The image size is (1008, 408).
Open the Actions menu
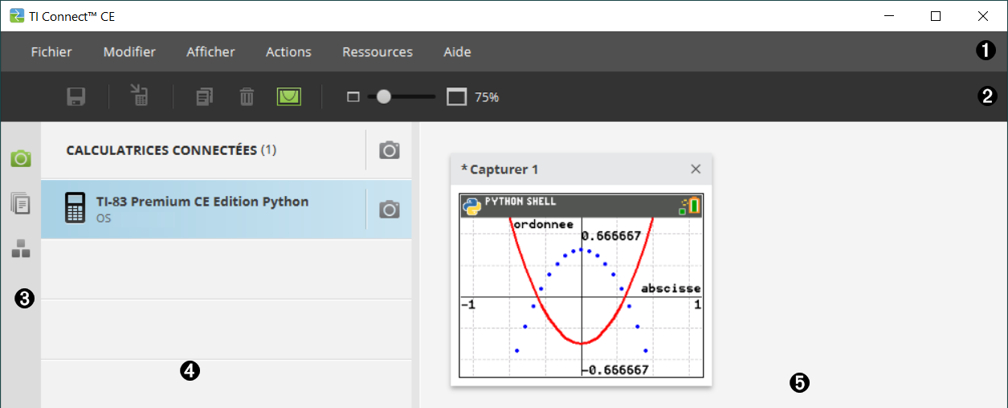288,52
